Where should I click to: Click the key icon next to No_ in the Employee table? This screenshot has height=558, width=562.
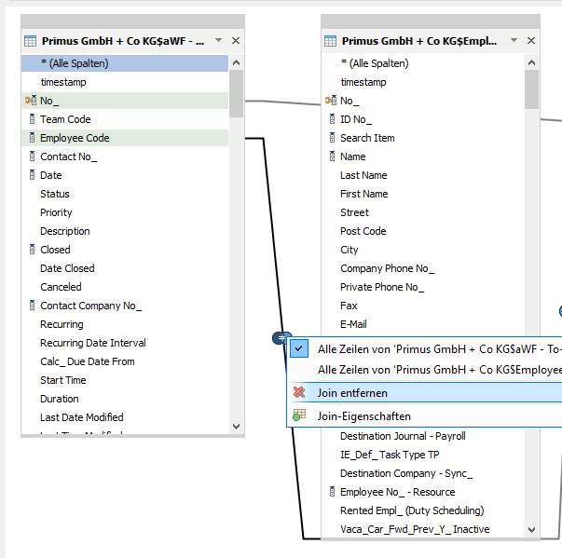click(x=331, y=101)
